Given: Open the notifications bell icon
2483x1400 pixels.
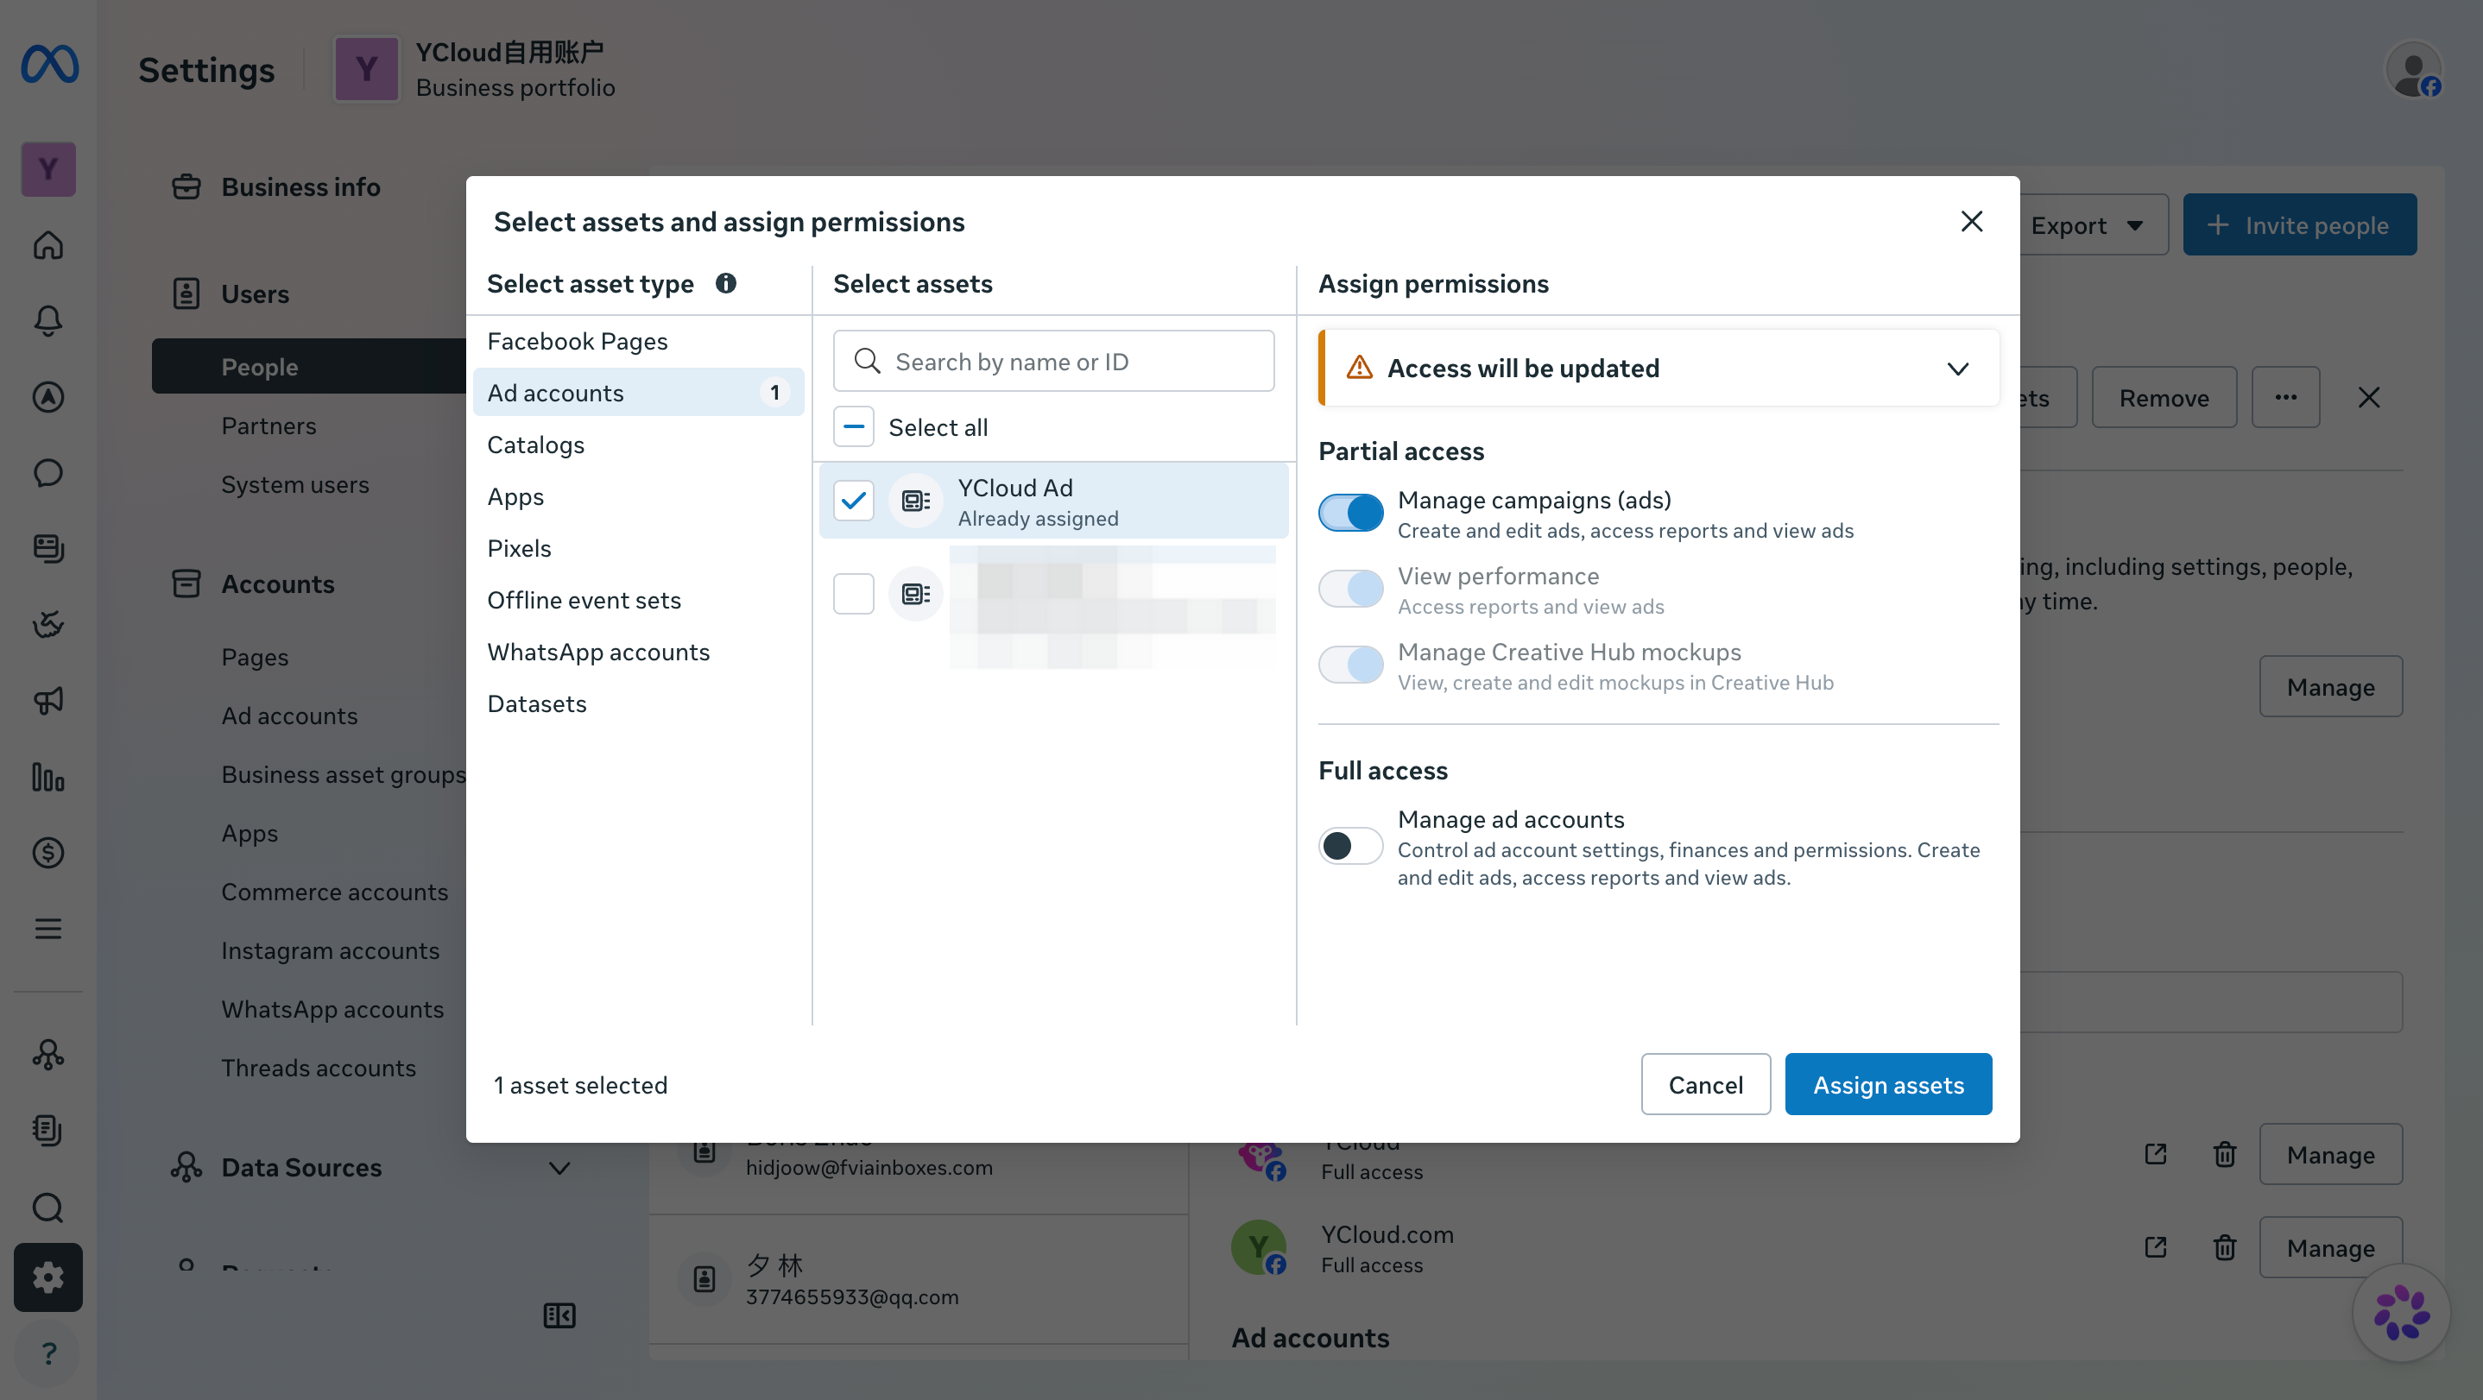Looking at the screenshot, I should click(48, 321).
